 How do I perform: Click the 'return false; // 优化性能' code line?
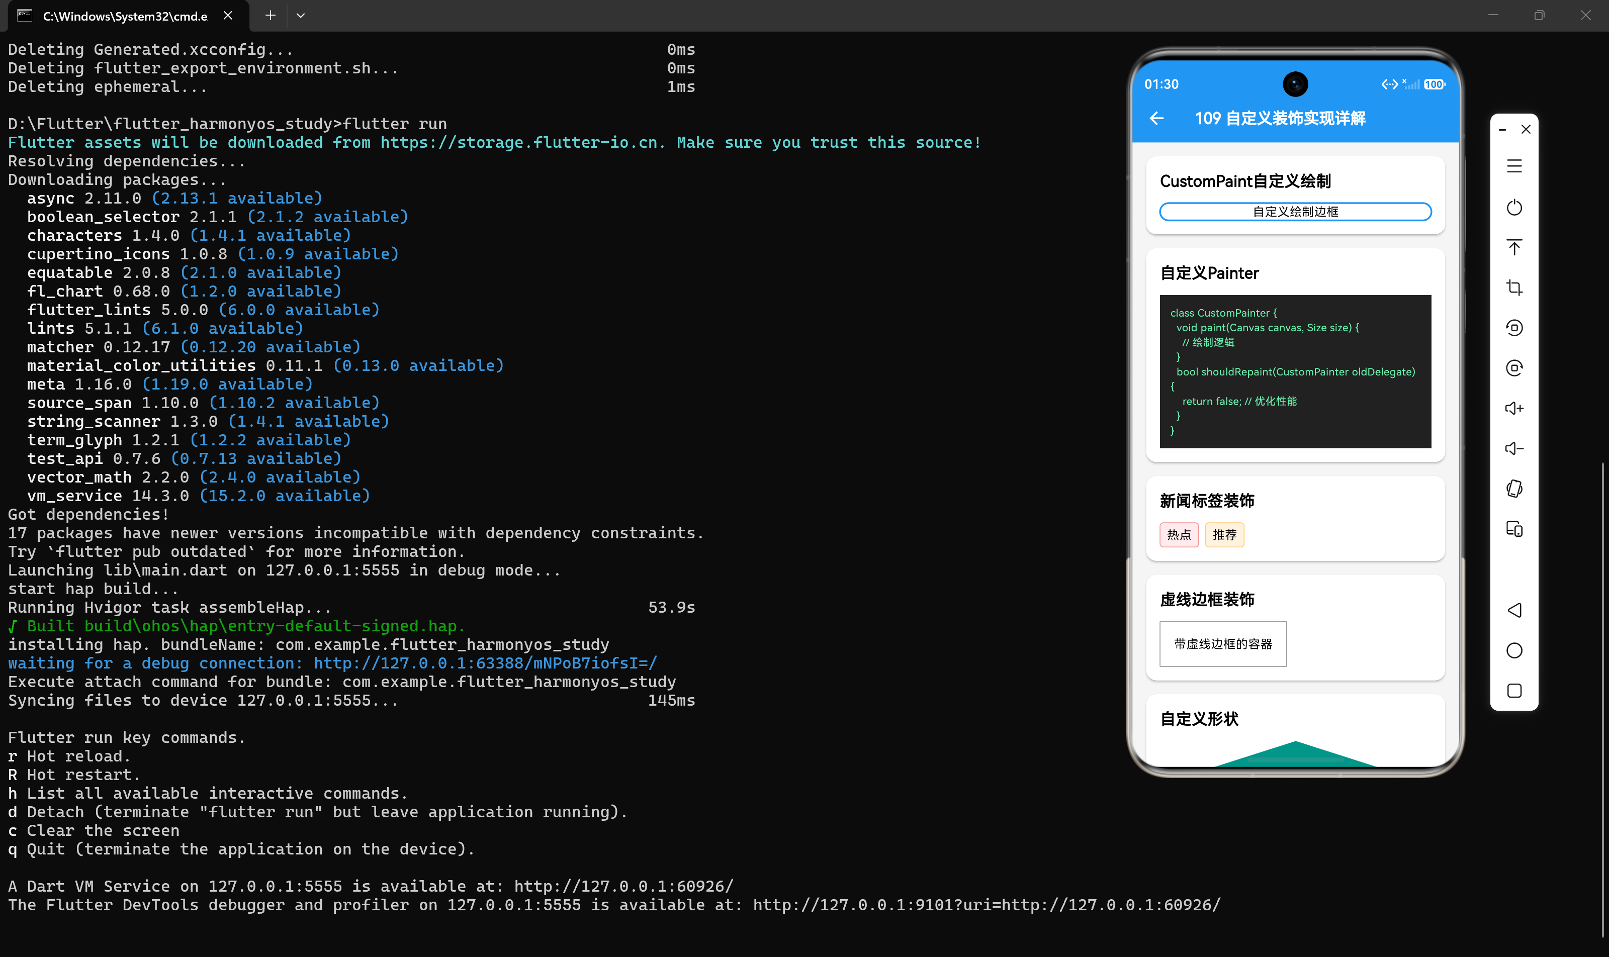click(x=1239, y=401)
